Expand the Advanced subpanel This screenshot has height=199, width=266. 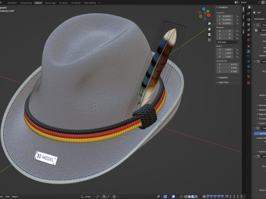[261, 151]
